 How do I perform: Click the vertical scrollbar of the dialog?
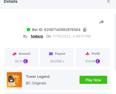(115, 42)
